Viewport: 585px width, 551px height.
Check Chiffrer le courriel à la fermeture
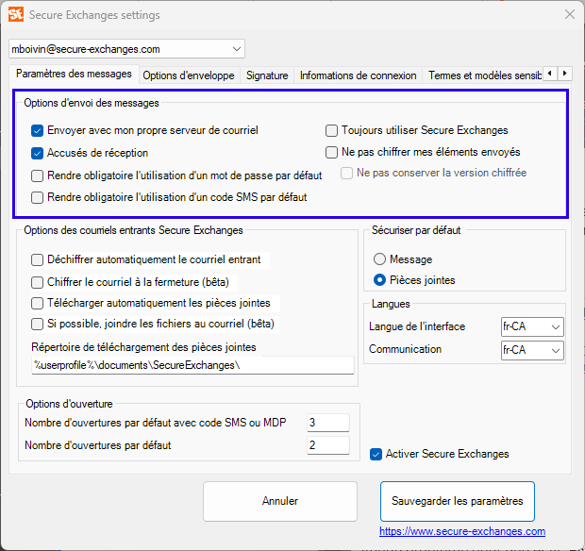[38, 282]
